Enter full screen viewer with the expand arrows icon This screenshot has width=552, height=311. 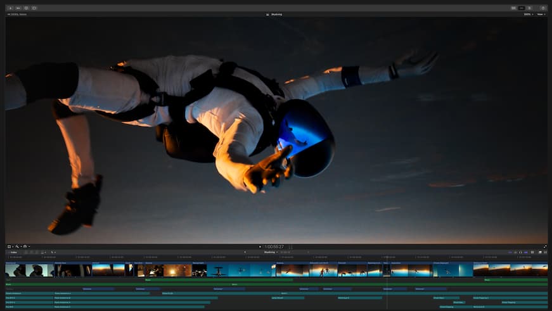click(x=545, y=246)
